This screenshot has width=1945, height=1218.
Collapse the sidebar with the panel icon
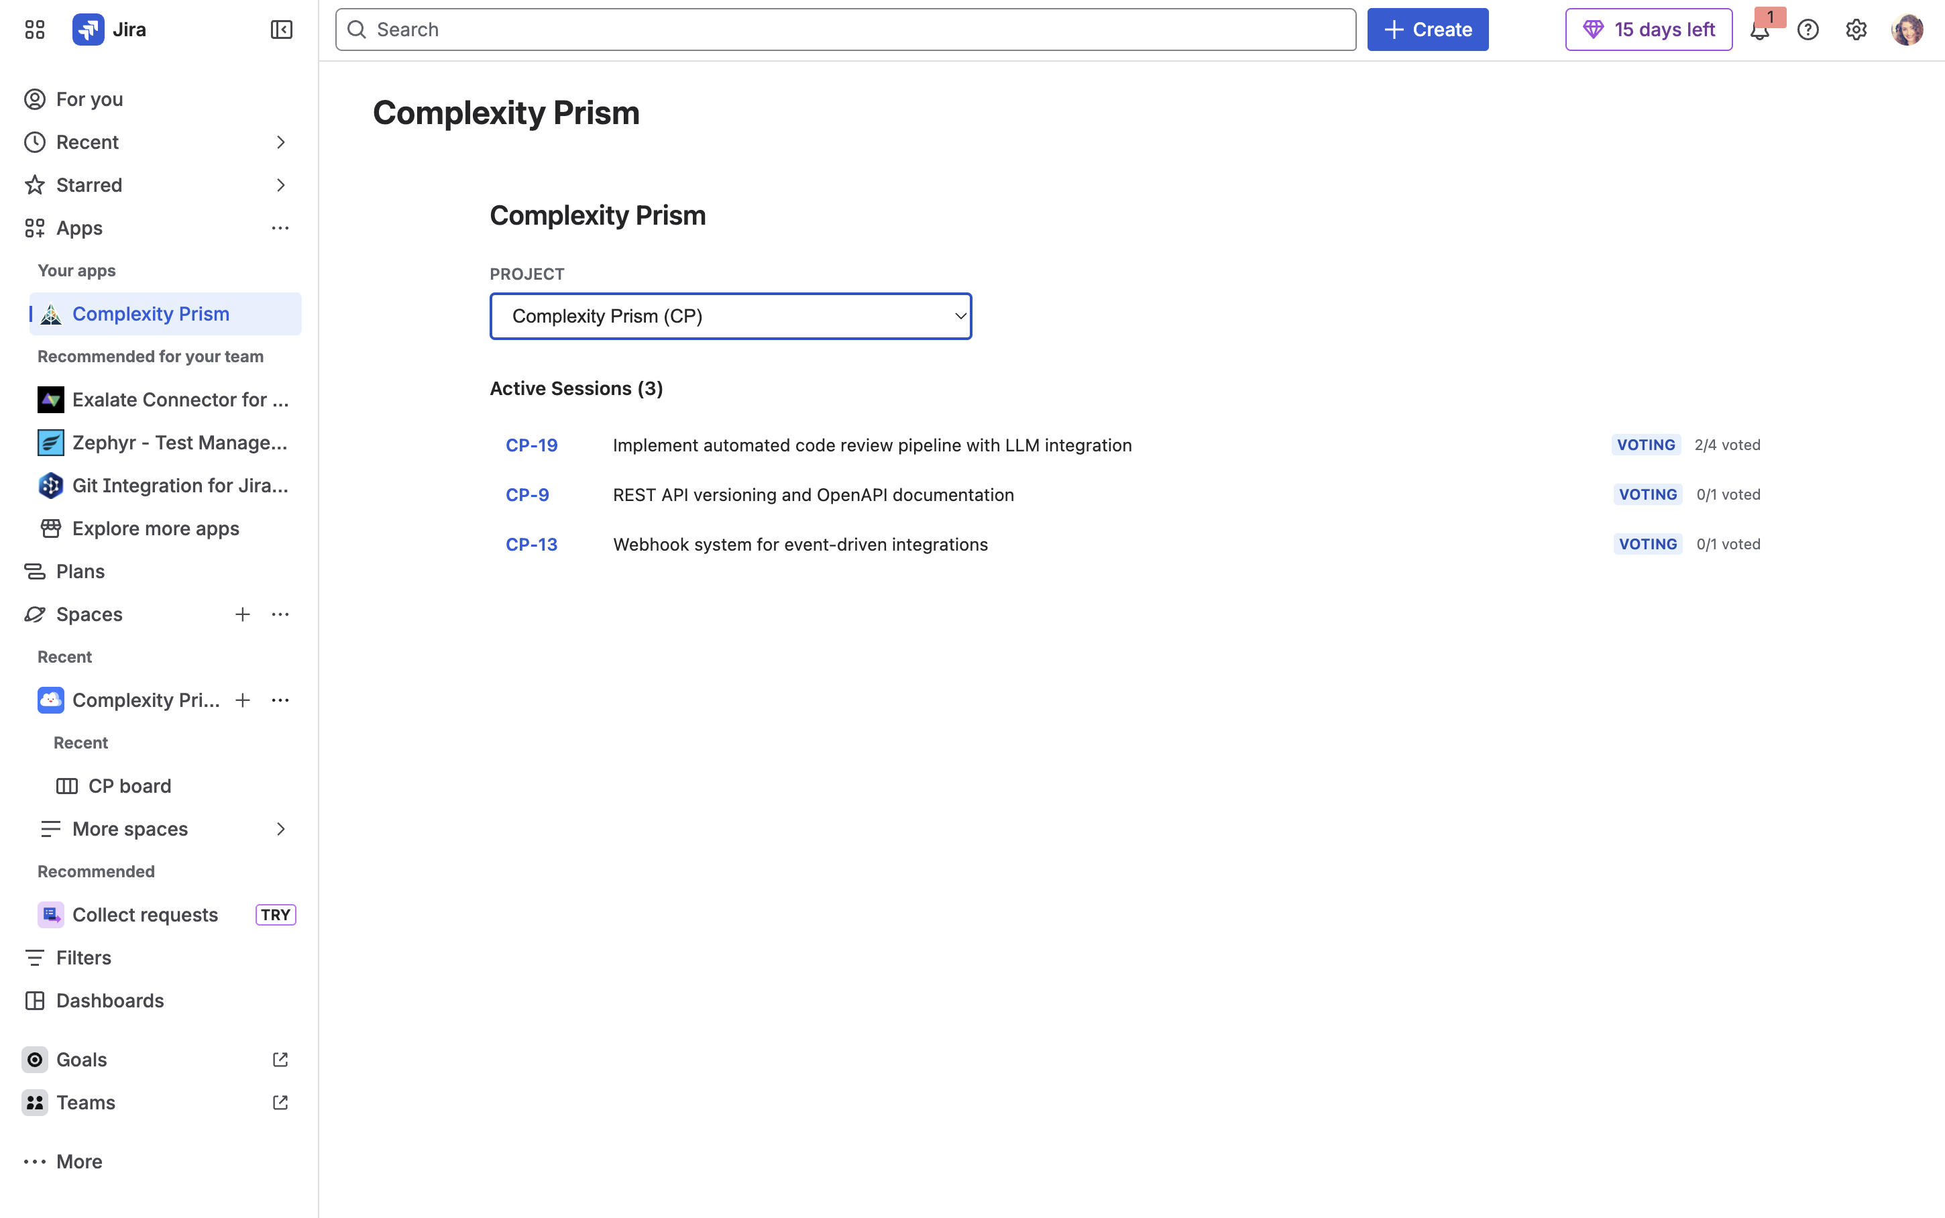281,30
